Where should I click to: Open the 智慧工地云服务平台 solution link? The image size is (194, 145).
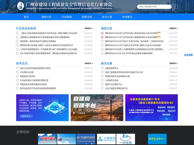(113, 84)
